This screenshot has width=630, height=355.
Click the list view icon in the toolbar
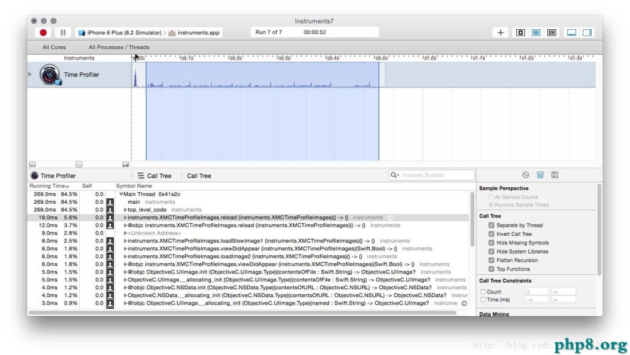tap(536, 32)
